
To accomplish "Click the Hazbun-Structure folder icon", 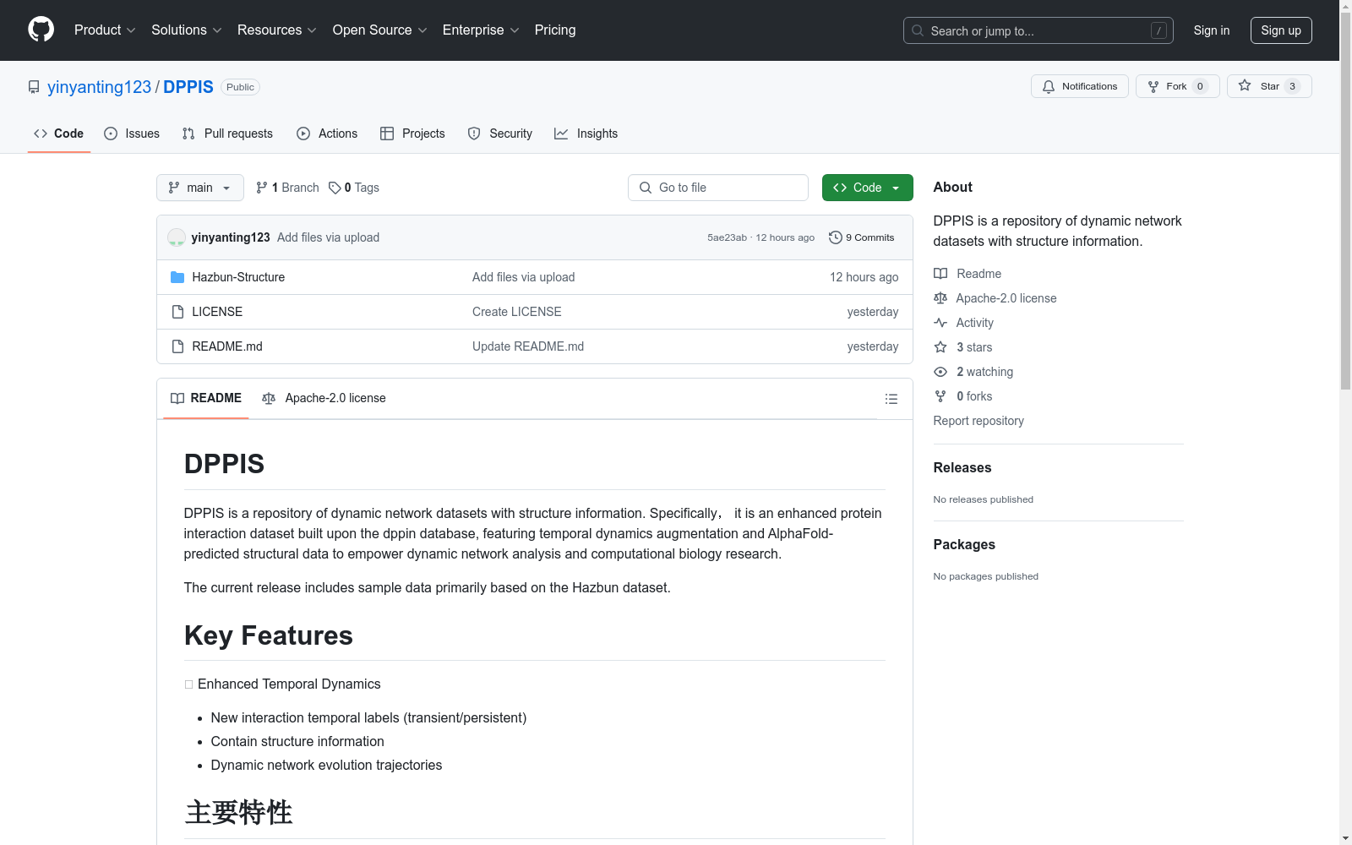I will [177, 277].
